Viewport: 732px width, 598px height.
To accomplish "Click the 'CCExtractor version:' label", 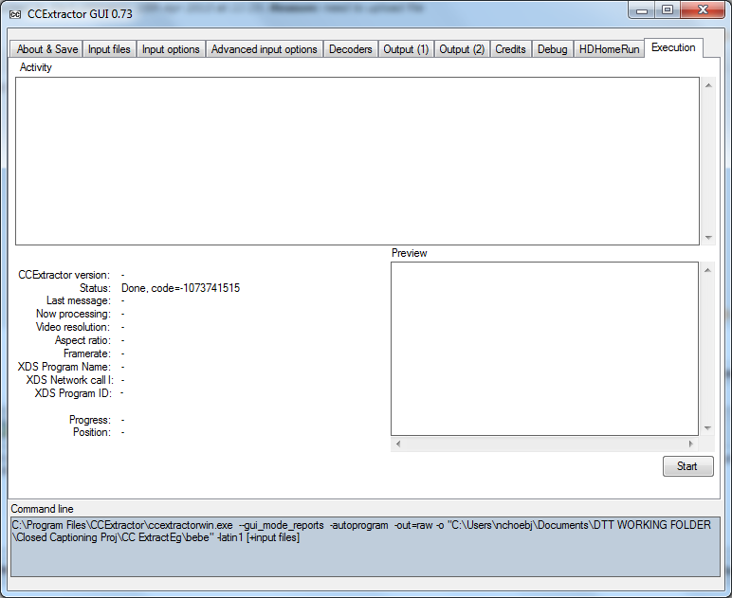I will pyautogui.click(x=64, y=275).
